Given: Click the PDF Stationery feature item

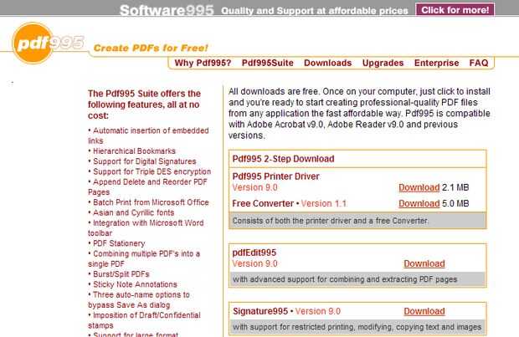Looking at the screenshot, I should point(116,243).
